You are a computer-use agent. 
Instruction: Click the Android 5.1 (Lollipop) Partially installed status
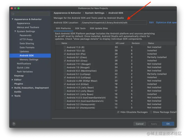point(157,74)
